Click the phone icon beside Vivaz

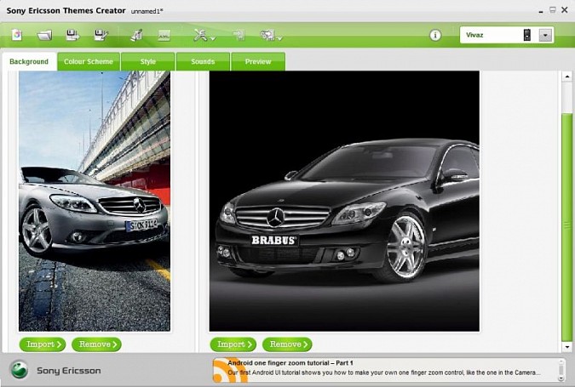click(x=527, y=35)
